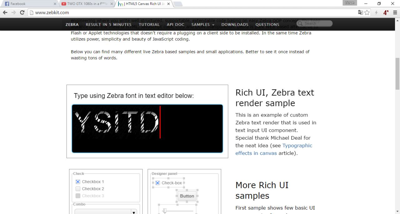The height and width of the screenshot is (214, 400).
Task: Close the HTML5 Canvas Rich UI tab
Action: pyautogui.click(x=168, y=4)
